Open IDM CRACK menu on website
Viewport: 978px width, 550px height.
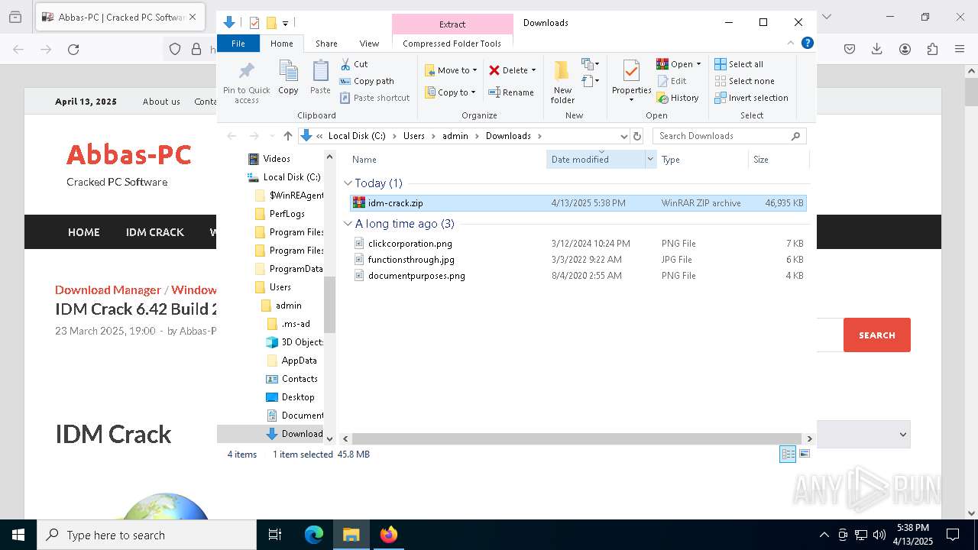[155, 232]
